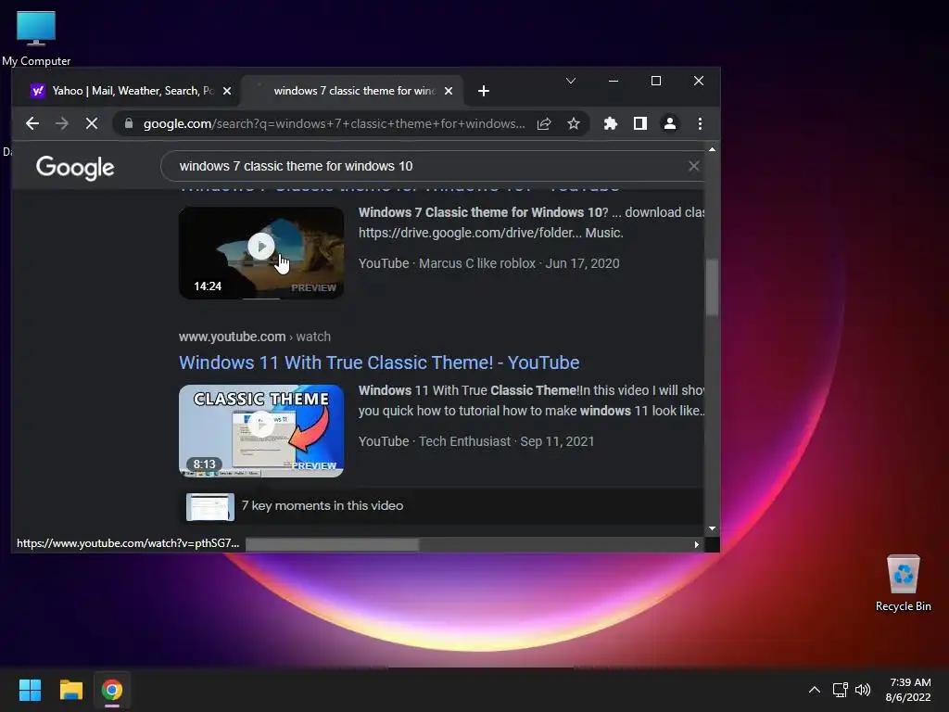Click the forward navigation arrow
This screenshot has width=949, height=712.
(62, 123)
